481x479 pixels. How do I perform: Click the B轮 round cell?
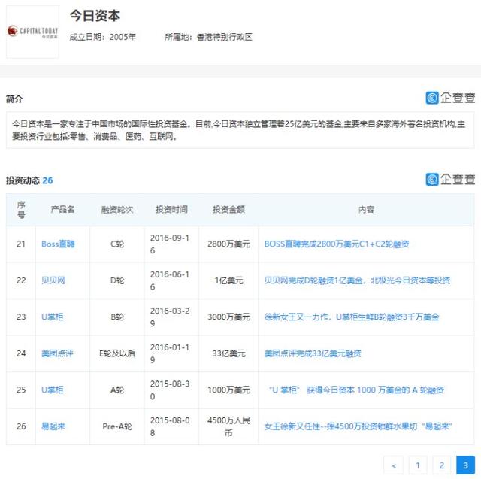[x=117, y=317]
